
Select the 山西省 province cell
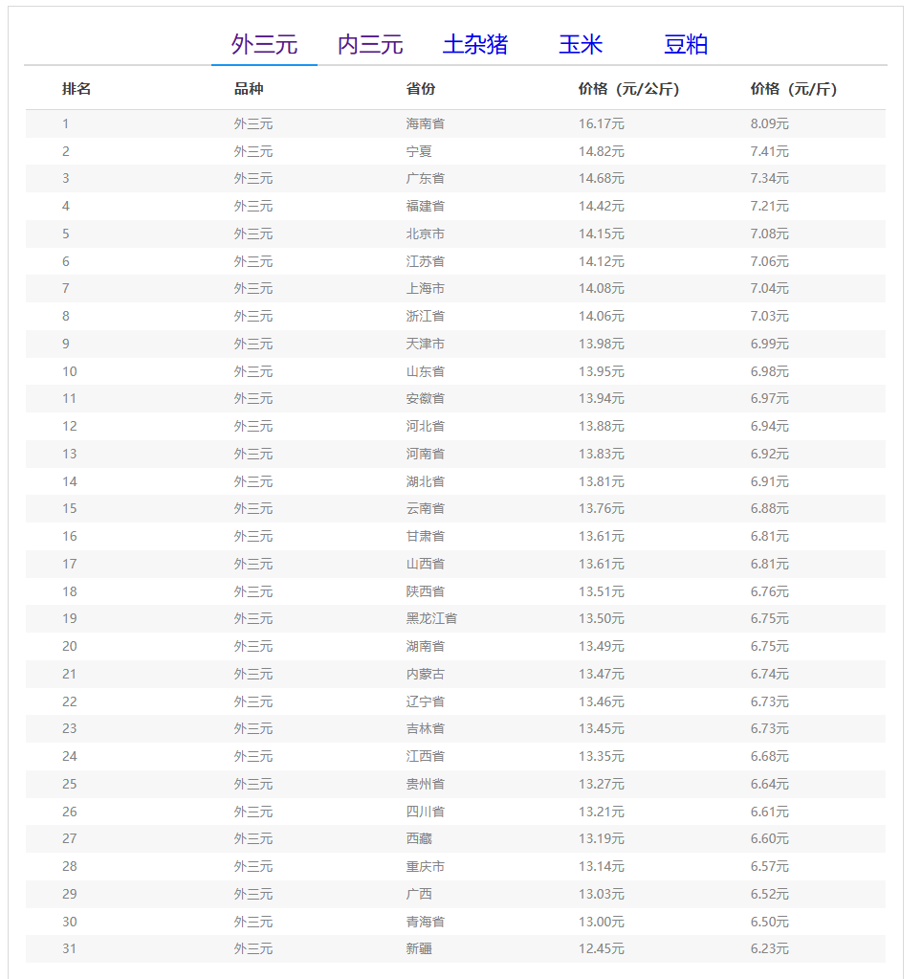[426, 564]
